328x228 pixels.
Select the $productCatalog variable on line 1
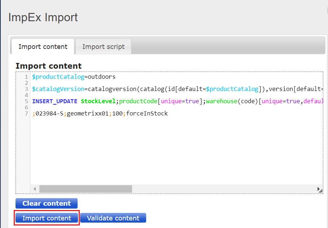58,77
